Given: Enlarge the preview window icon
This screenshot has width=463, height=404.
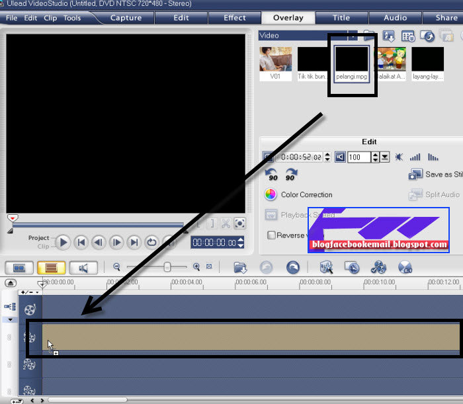Looking at the screenshot, I should [239, 223].
